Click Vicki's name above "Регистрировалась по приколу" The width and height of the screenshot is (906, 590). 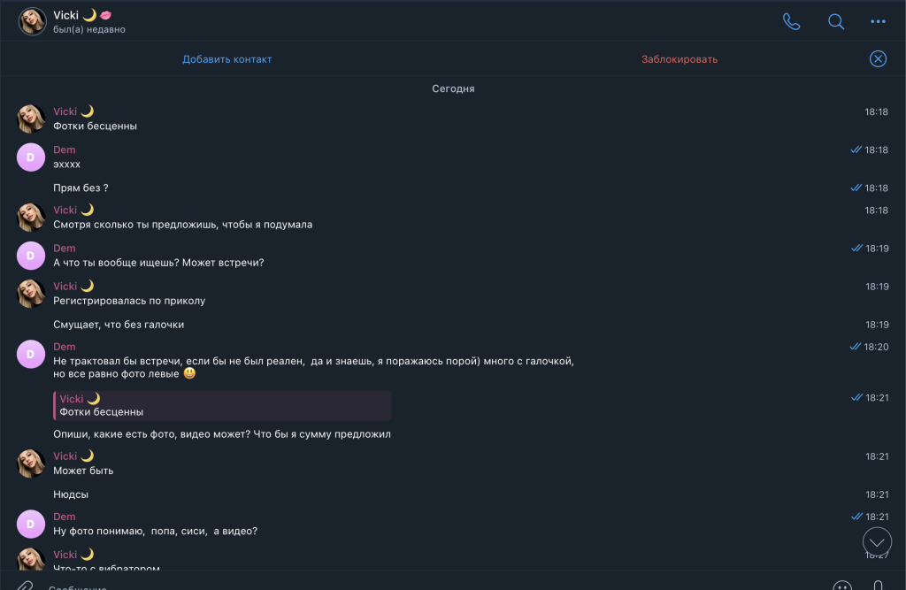(65, 287)
